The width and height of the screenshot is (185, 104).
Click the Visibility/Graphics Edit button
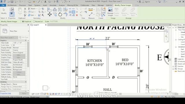tap(19, 55)
